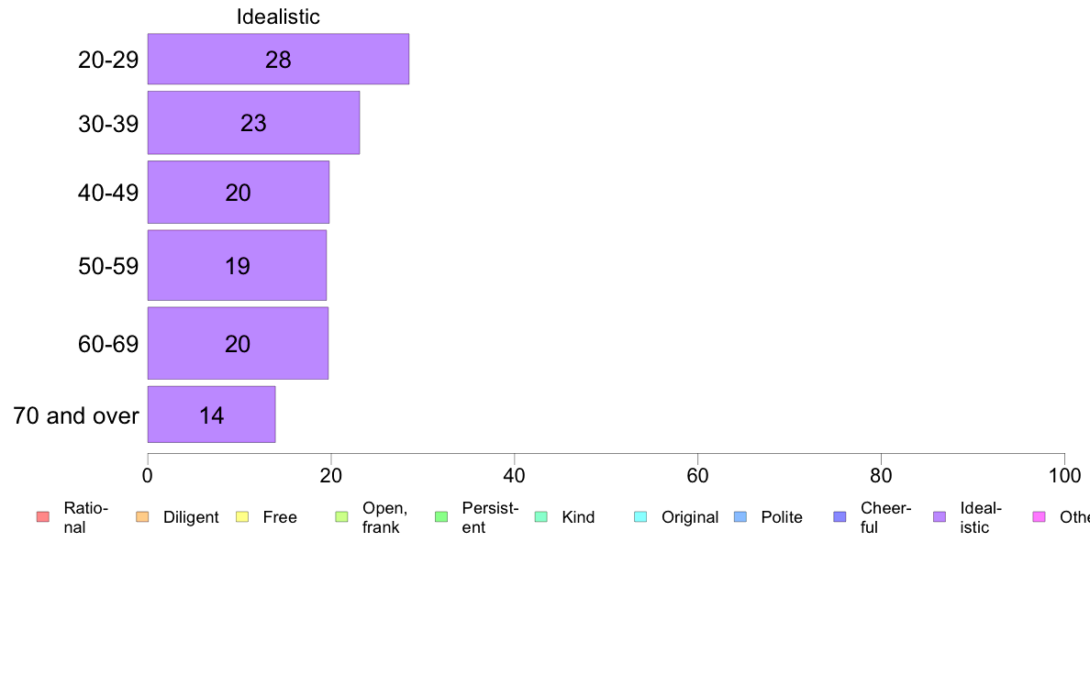
Task: Select the 60-69 age group bar
Action: (x=238, y=343)
